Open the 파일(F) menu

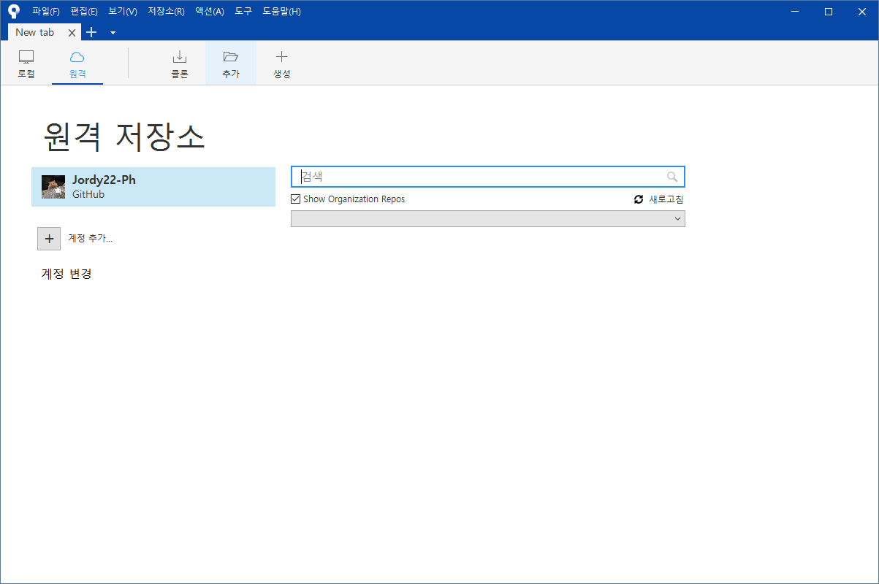pos(46,12)
